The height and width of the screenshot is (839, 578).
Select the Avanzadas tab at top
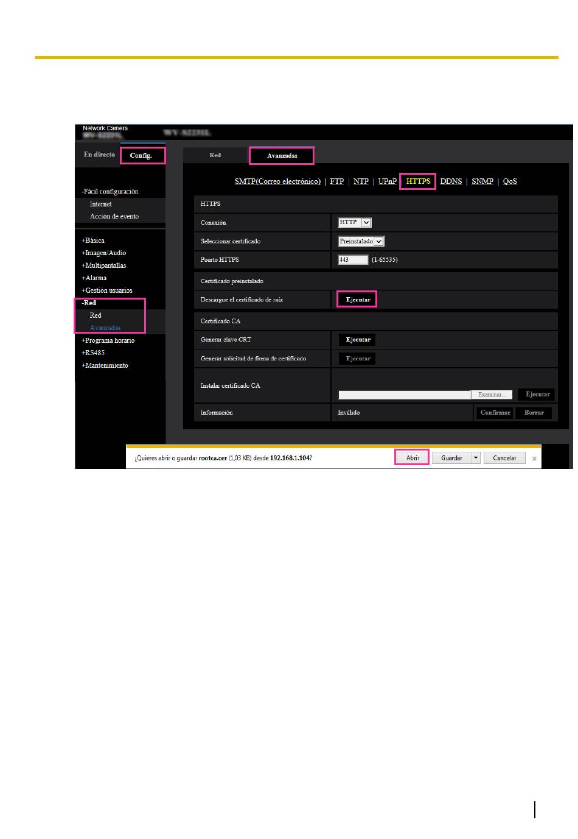(282, 156)
